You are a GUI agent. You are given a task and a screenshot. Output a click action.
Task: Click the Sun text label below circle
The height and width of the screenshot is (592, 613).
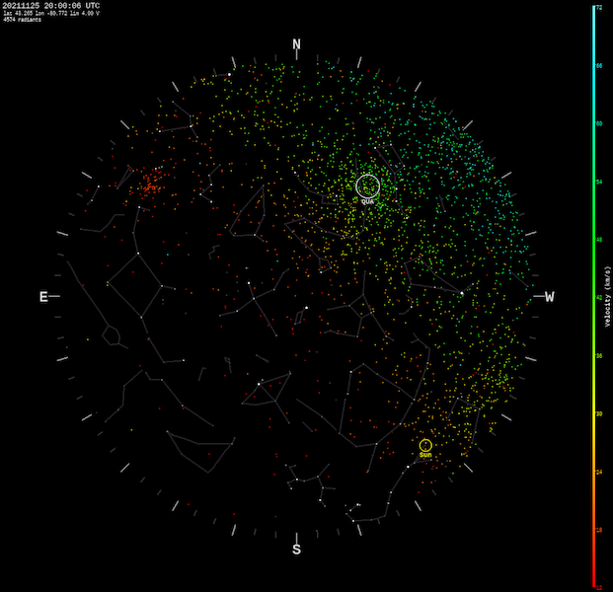425,455
